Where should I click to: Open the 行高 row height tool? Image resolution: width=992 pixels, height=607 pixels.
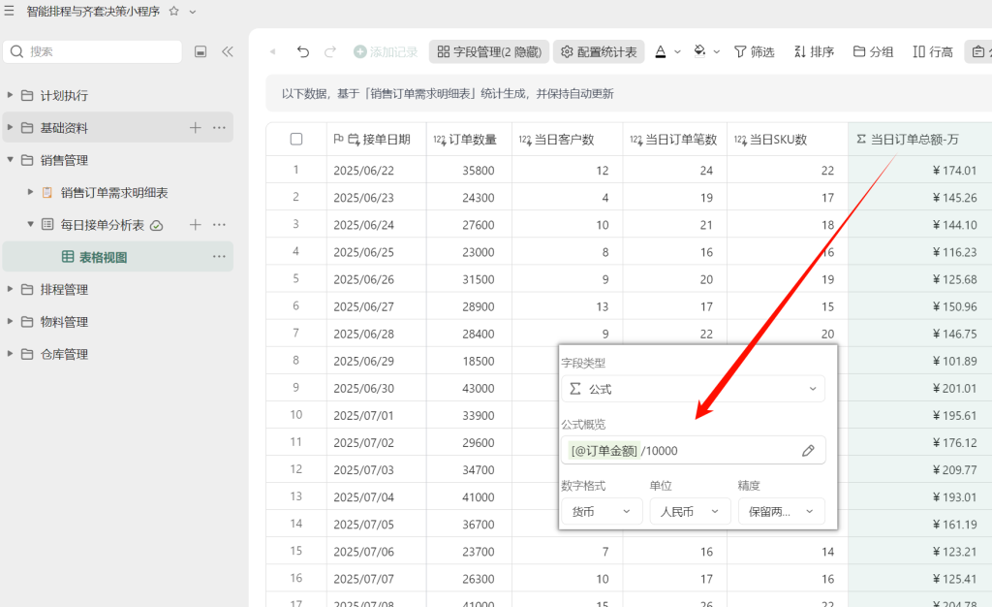click(x=933, y=51)
